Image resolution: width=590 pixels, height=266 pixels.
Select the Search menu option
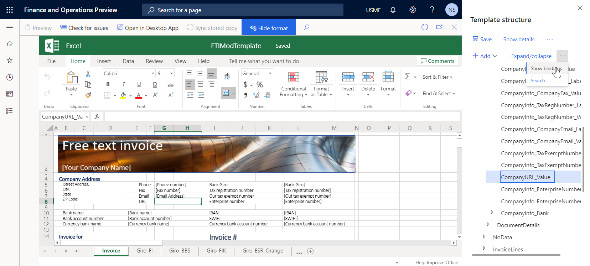pos(538,80)
